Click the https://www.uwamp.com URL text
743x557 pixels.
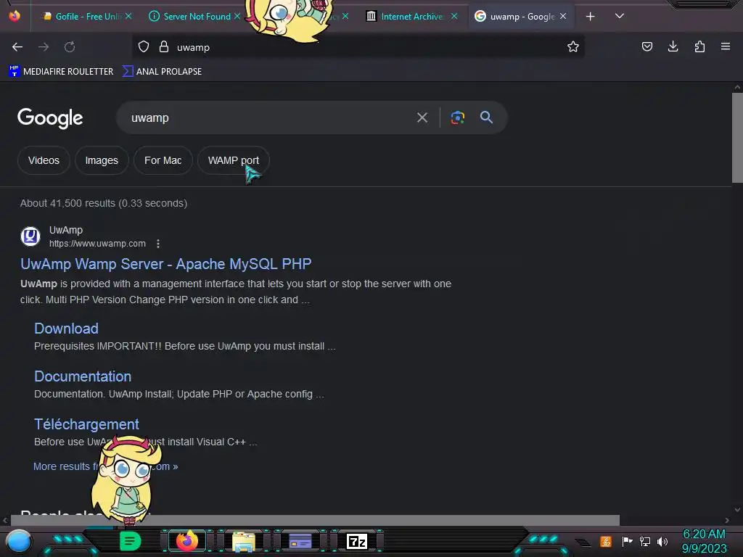pyautogui.click(x=98, y=244)
